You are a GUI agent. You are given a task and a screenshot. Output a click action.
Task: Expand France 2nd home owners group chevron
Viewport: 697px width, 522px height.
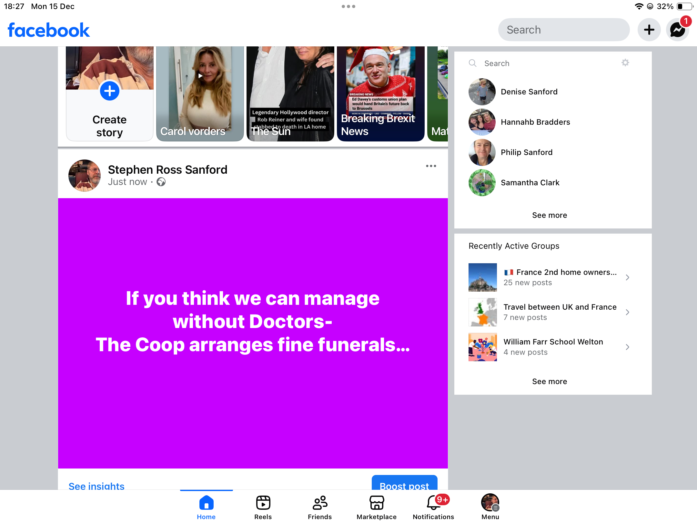[x=627, y=277]
